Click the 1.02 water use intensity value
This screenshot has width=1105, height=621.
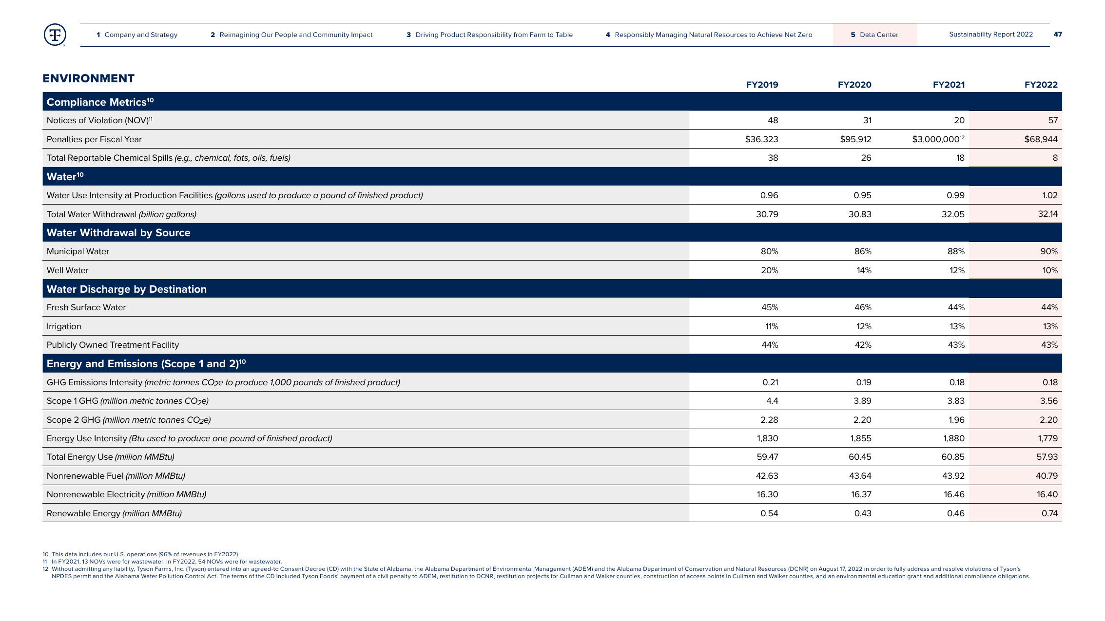coord(1049,195)
